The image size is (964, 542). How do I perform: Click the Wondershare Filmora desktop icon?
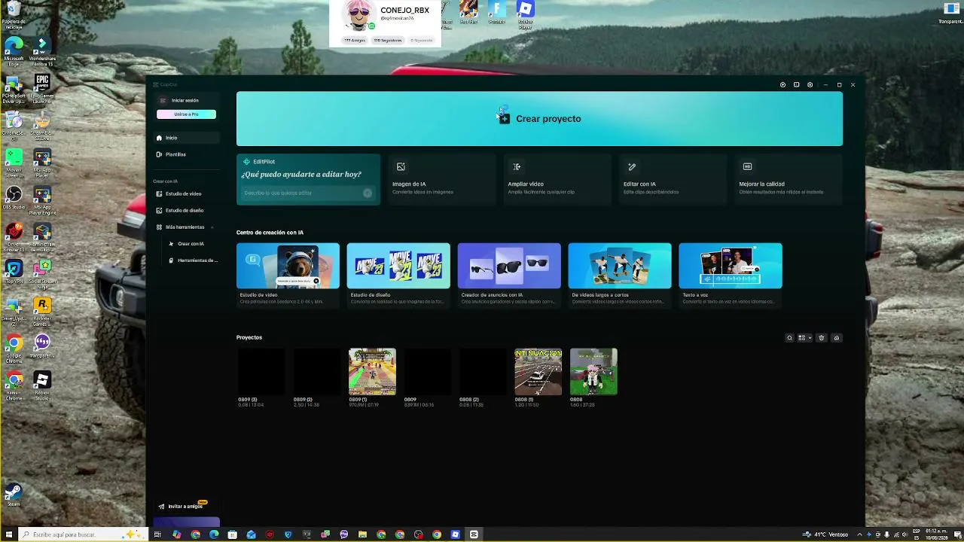pos(42,50)
